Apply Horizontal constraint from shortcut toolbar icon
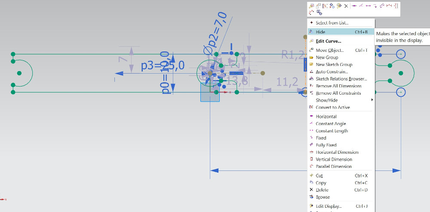The height and width of the screenshot is (212, 430). (x=354, y=6)
